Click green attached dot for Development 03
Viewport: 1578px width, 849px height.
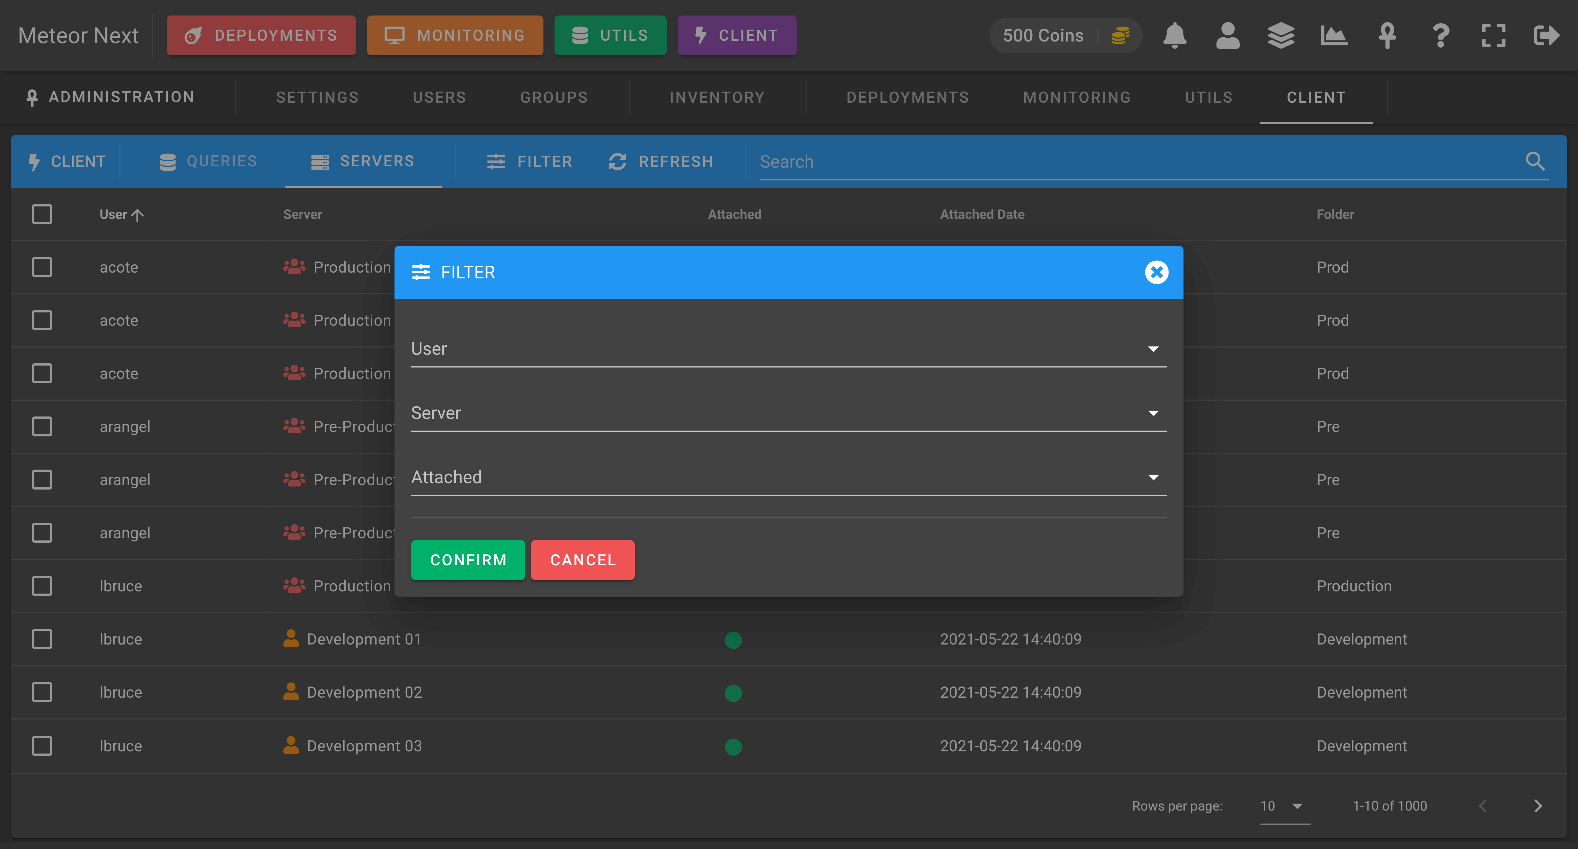pyautogui.click(x=733, y=747)
